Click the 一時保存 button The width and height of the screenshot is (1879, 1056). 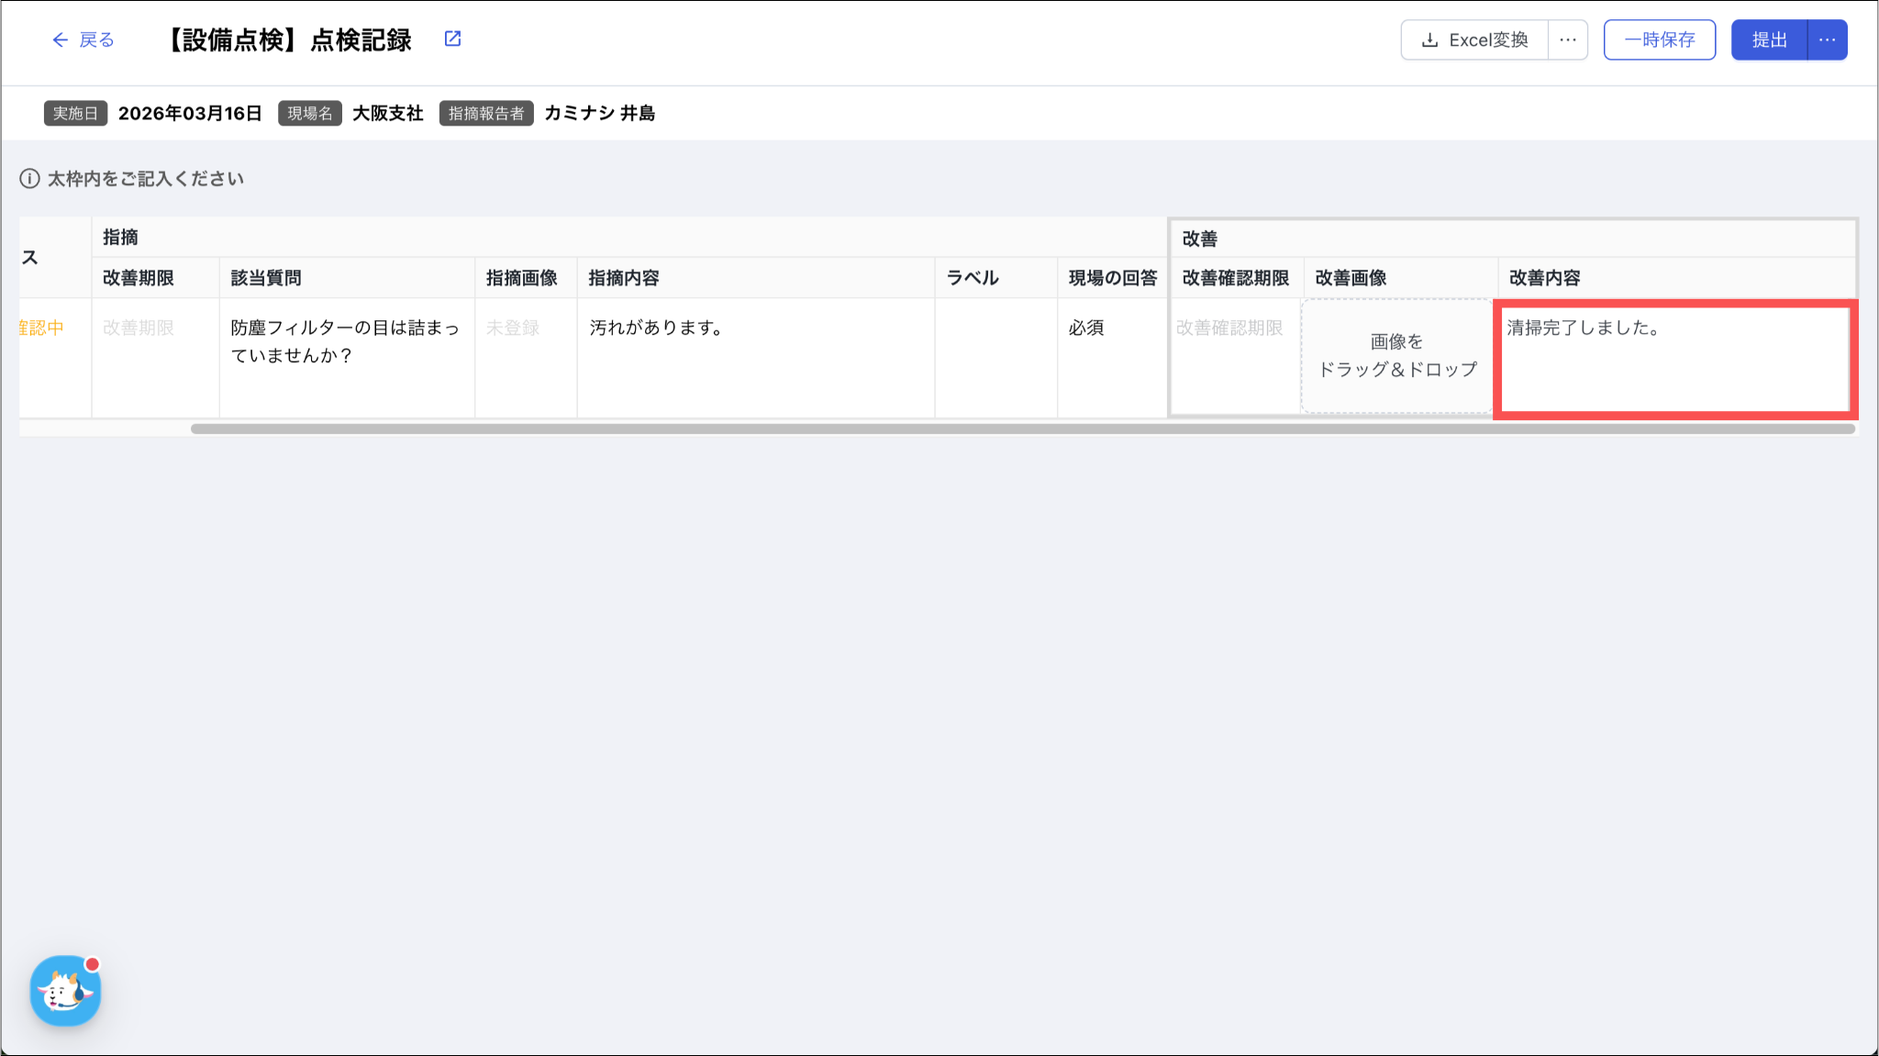pos(1659,40)
